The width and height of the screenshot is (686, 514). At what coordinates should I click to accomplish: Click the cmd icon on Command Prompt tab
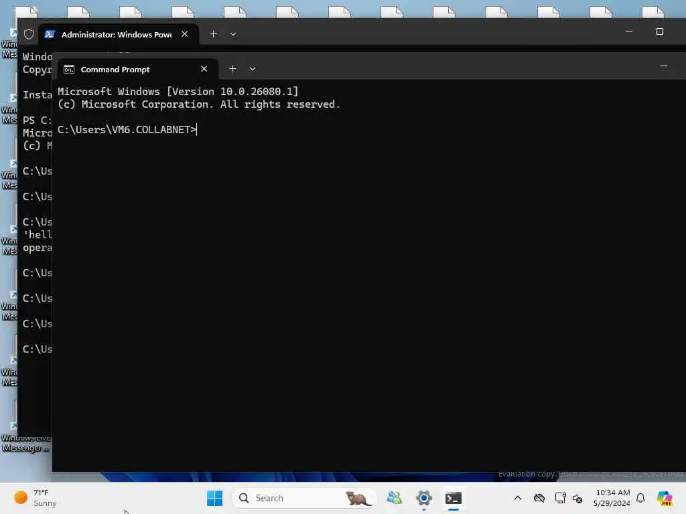click(x=69, y=70)
